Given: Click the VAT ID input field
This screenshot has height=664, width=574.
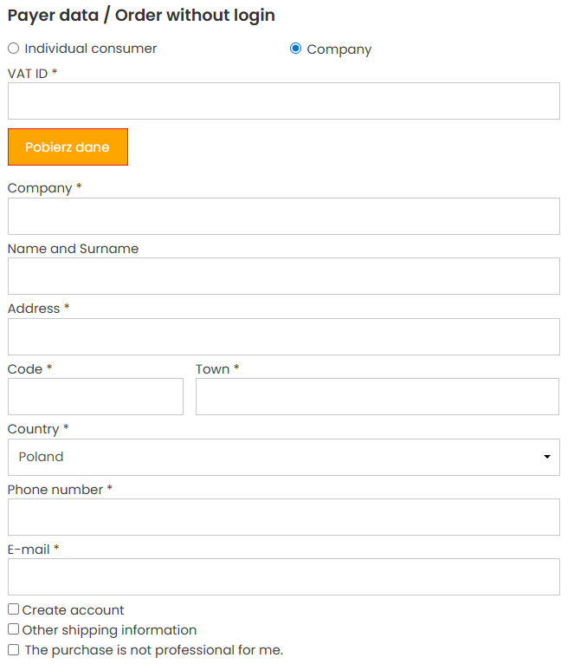Looking at the screenshot, I should tap(284, 101).
